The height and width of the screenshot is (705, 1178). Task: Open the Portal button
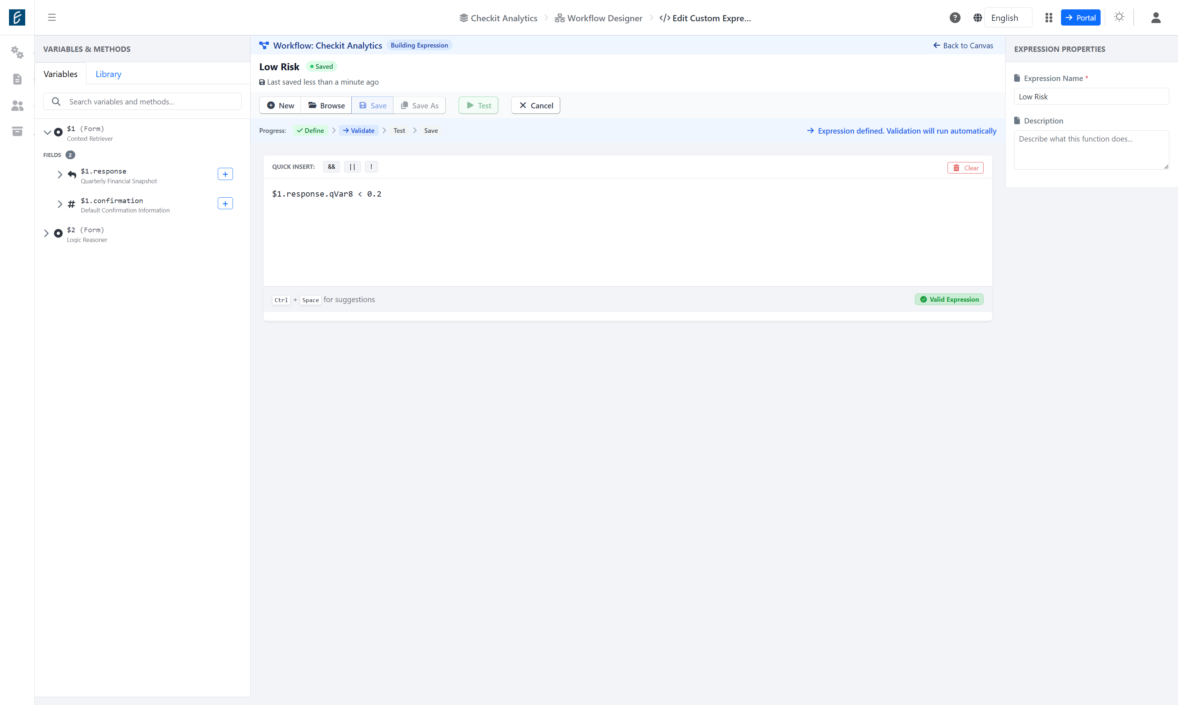1081,18
